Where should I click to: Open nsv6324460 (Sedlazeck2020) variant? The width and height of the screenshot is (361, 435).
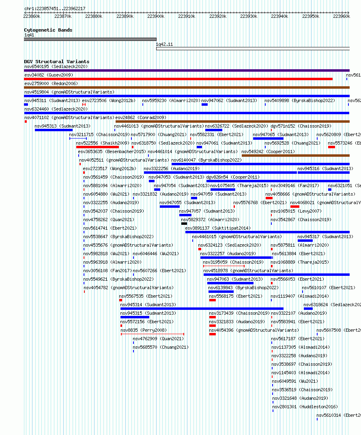tap(56, 109)
